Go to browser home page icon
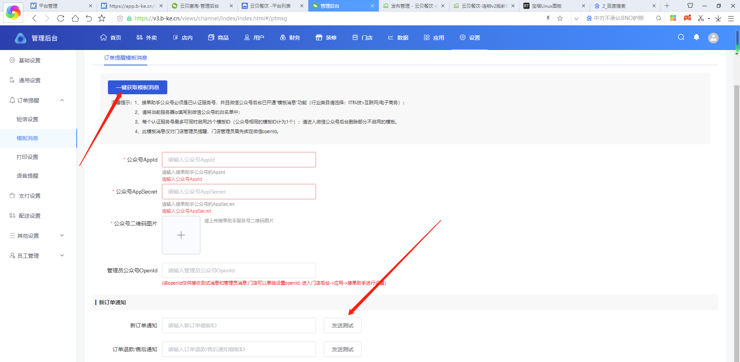The width and height of the screenshot is (740, 362). tap(75, 18)
